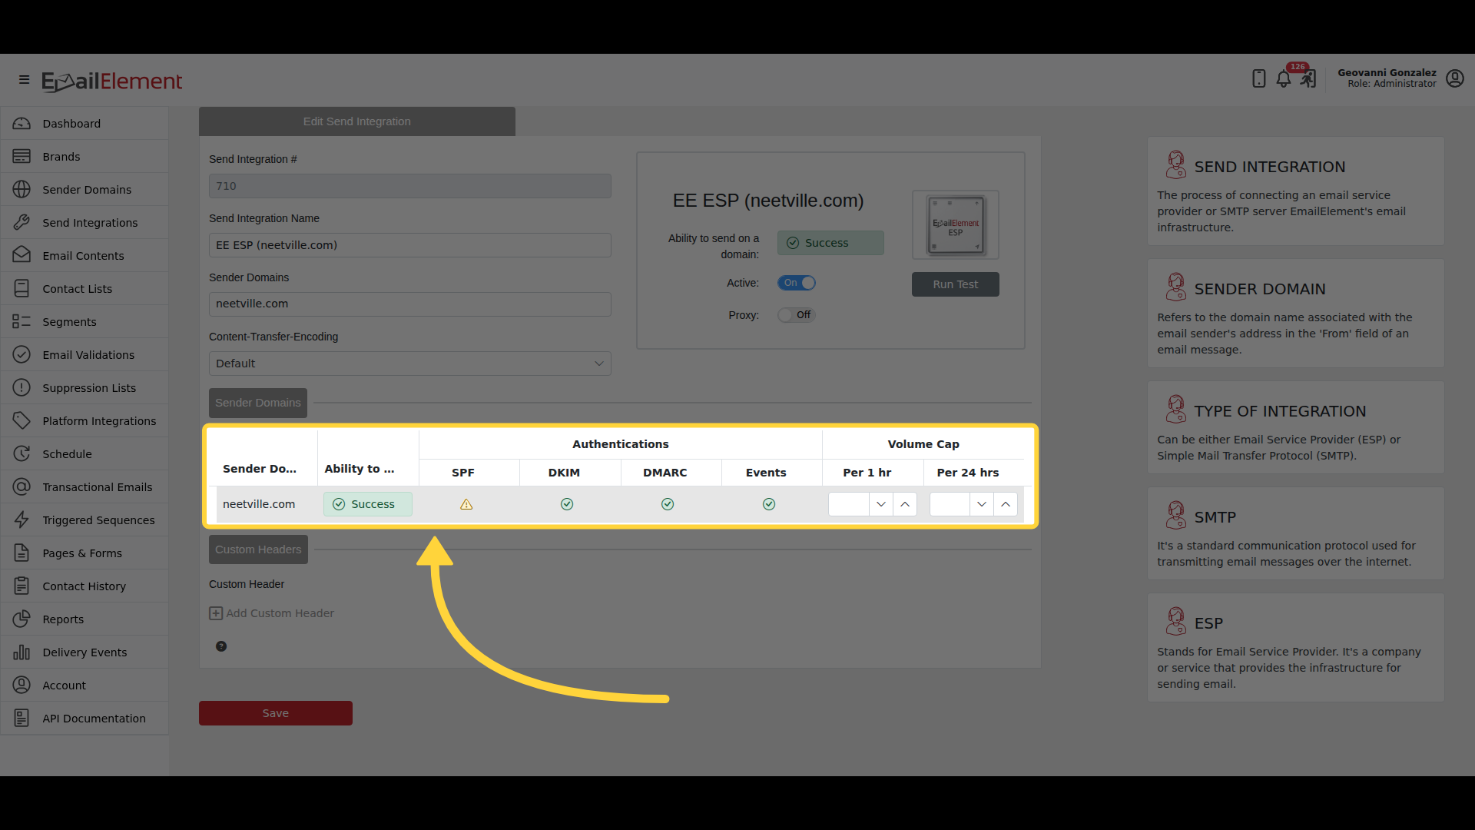Click the Send Integration Name field
1475x830 pixels.
click(410, 245)
